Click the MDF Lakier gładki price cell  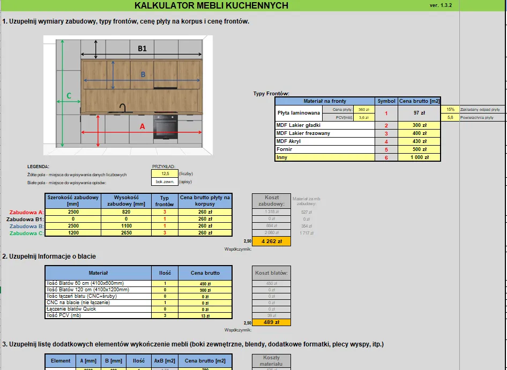419,125
